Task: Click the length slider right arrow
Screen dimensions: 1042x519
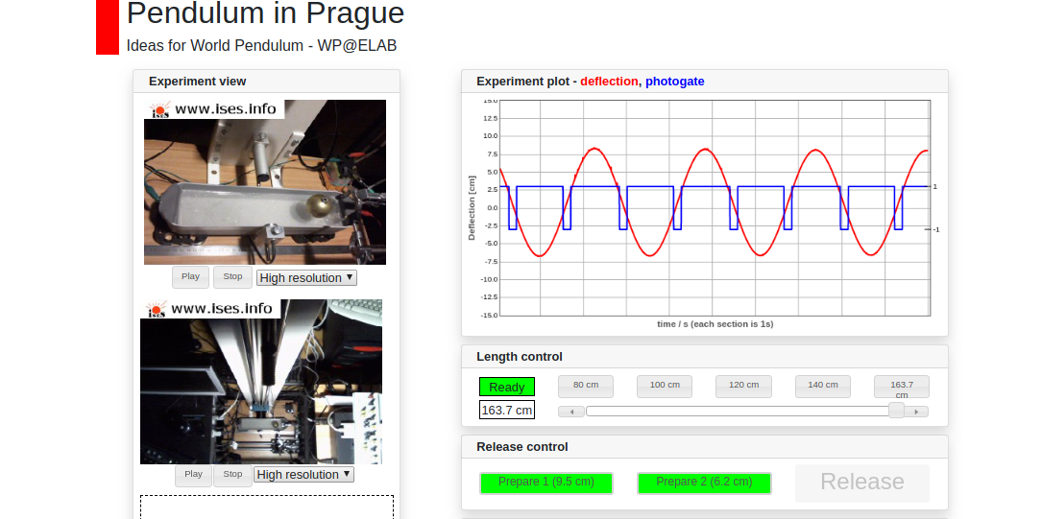Action: coord(916,412)
